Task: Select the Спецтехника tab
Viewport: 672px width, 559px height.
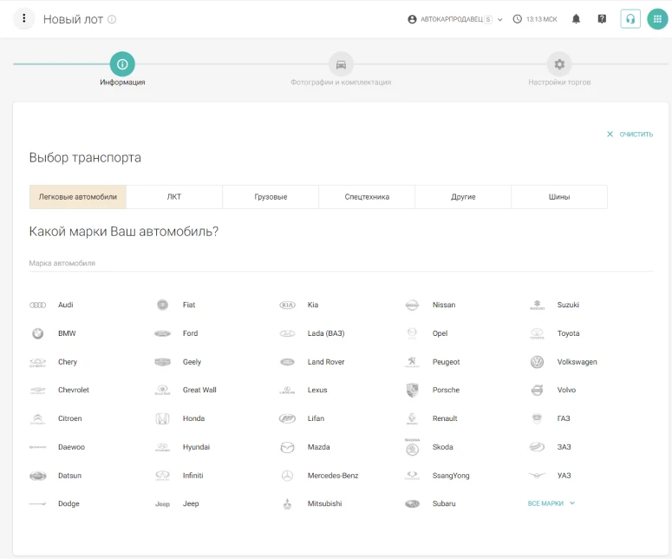Action: click(x=367, y=197)
